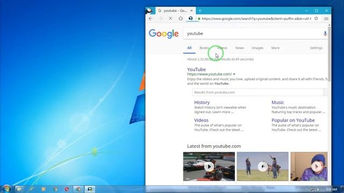This screenshot has width=344, height=193.
Task: Switch to the Images search tab
Action: click(x=257, y=48)
